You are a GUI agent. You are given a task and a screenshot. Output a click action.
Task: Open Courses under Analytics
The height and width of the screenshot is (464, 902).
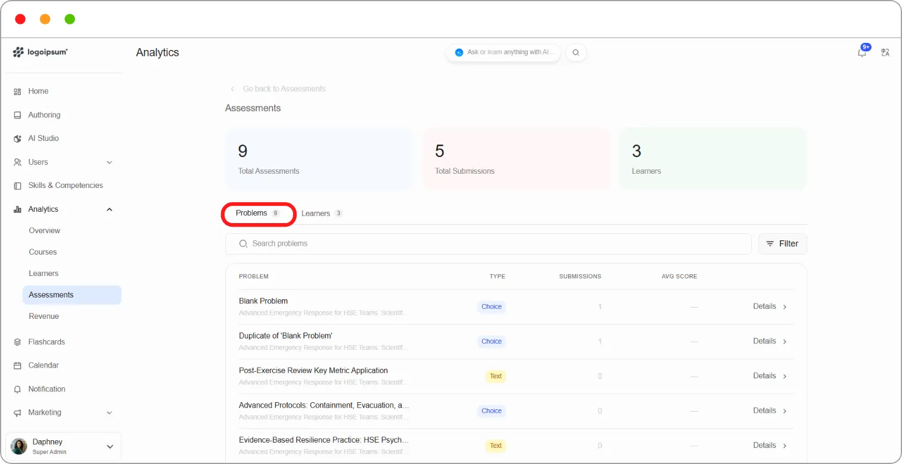pos(43,252)
